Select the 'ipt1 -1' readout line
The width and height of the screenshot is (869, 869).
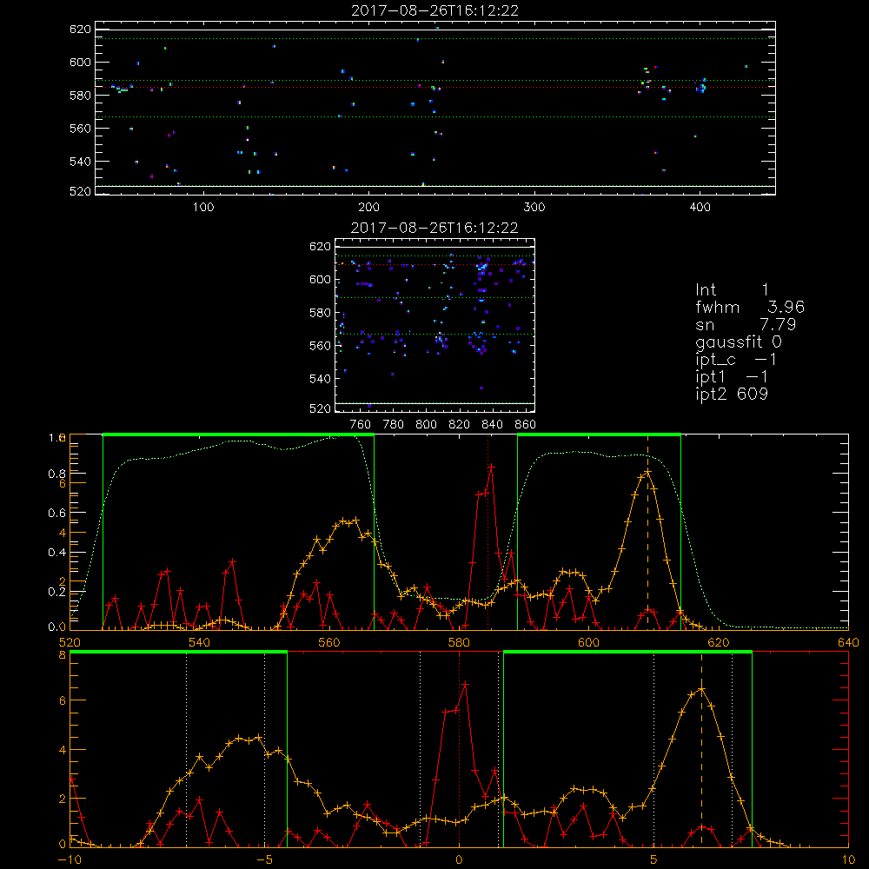(x=732, y=377)
